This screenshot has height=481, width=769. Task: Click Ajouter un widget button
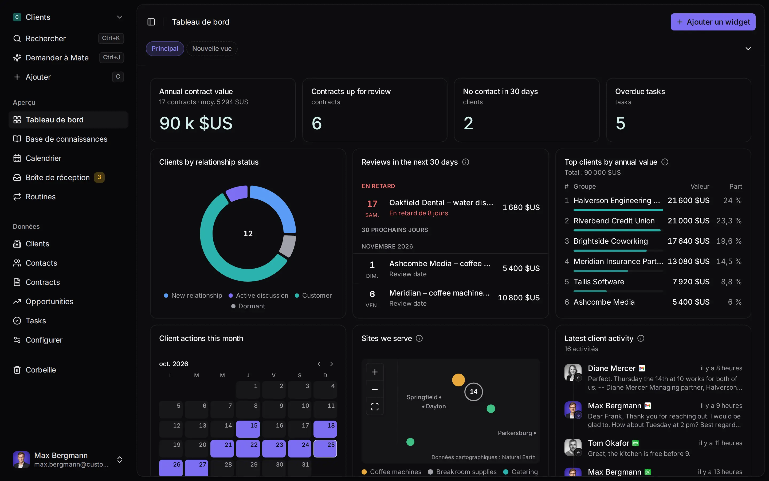click(x=713, y=22)
